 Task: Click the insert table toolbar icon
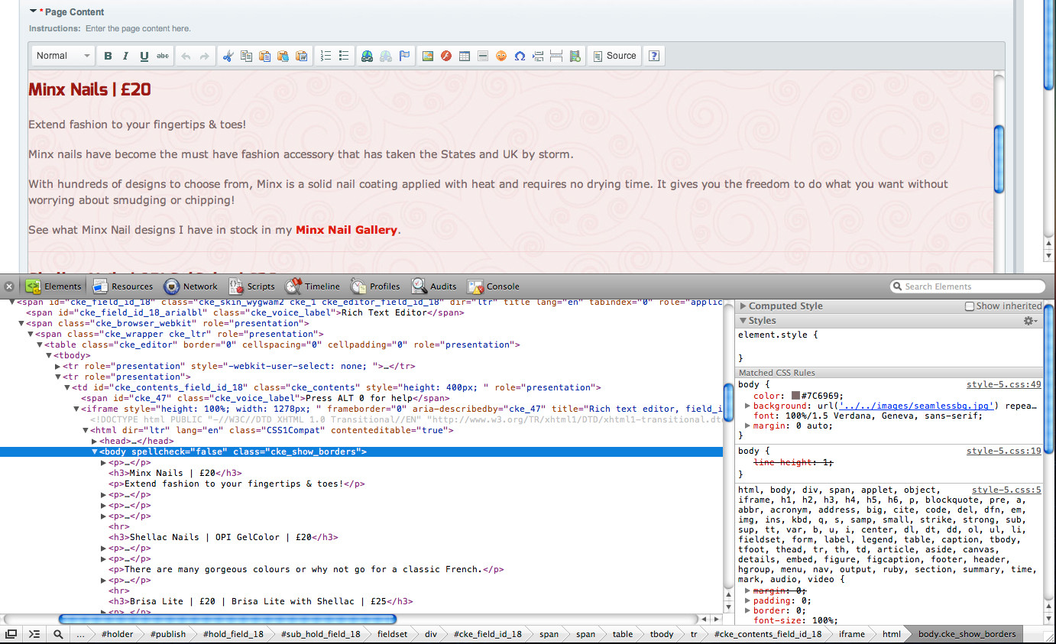(465, 56)
